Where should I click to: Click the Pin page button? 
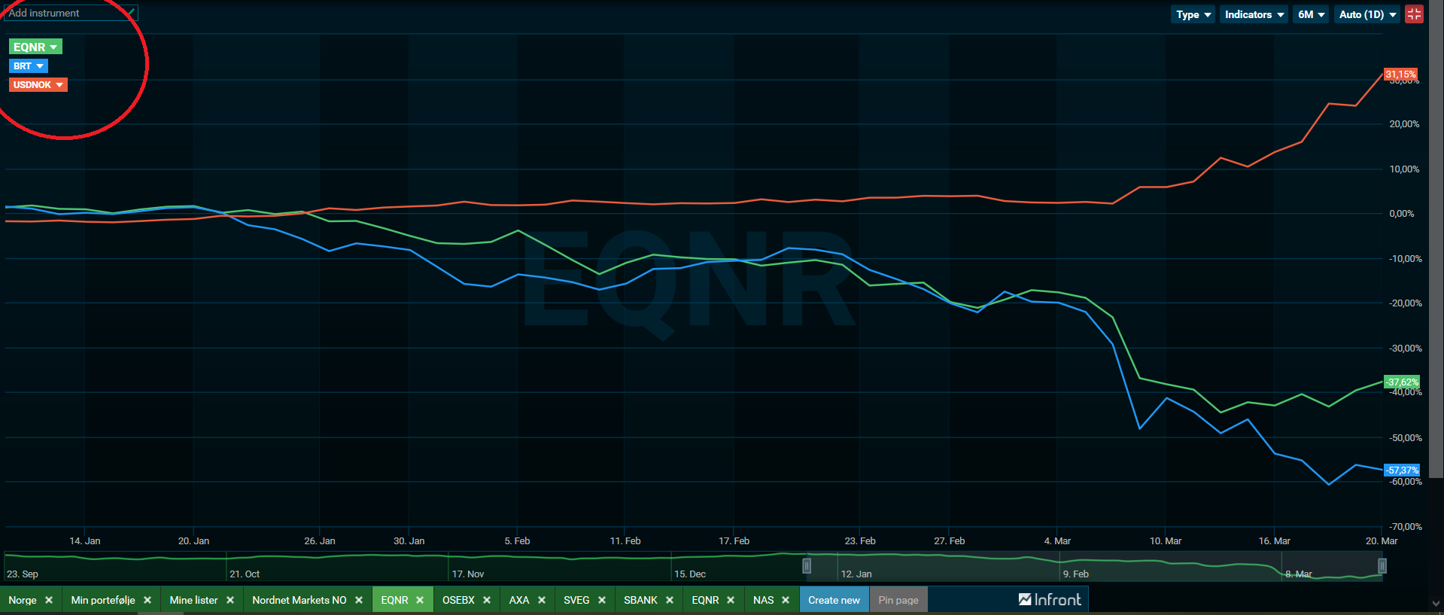(x=898, y=600)
